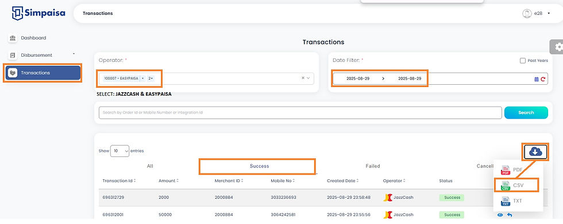Sort by Transaction Id column
The height and width of the screenshot is (224, 563).
click(x=119, y=181)
